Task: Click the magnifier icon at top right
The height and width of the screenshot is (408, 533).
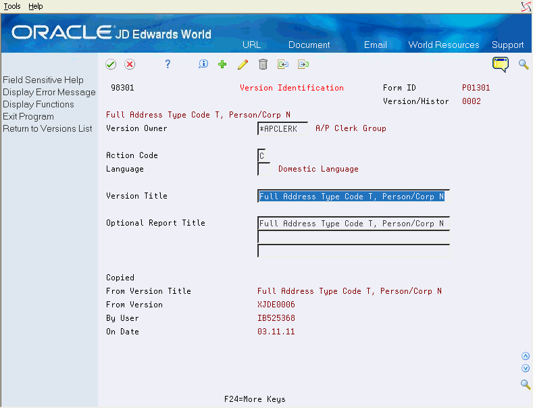Action: (x=524, y=64)
